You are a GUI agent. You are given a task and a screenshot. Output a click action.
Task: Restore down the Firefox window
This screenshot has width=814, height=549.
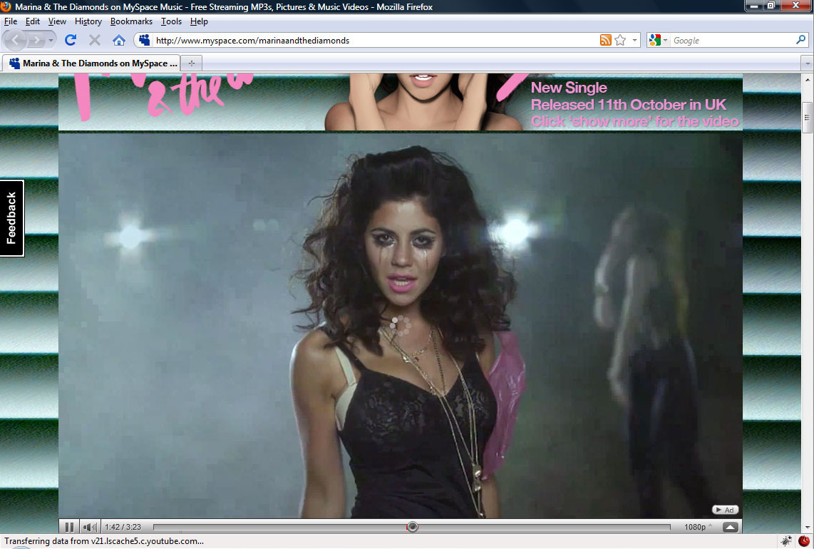pos(772,6)
